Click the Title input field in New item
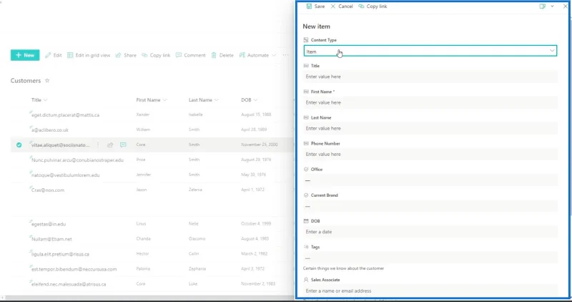This screenshot has height=302, width=572. point(430,77)
